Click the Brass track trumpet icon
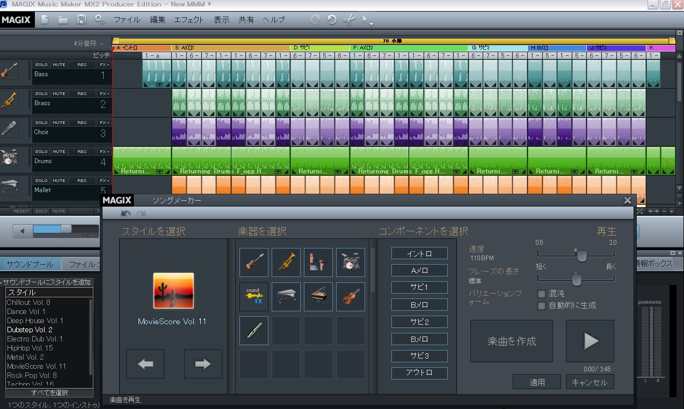The image size is (684, 409). pos(9,100)
